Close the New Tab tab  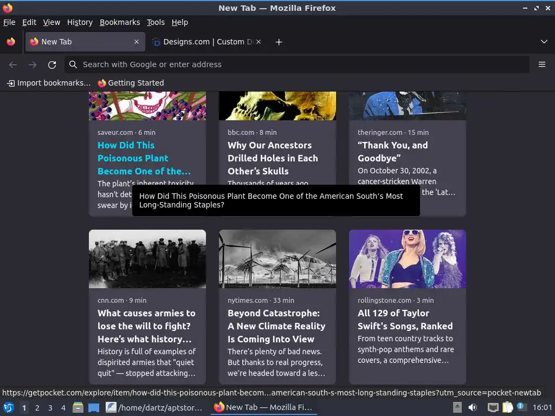(137, 42)
